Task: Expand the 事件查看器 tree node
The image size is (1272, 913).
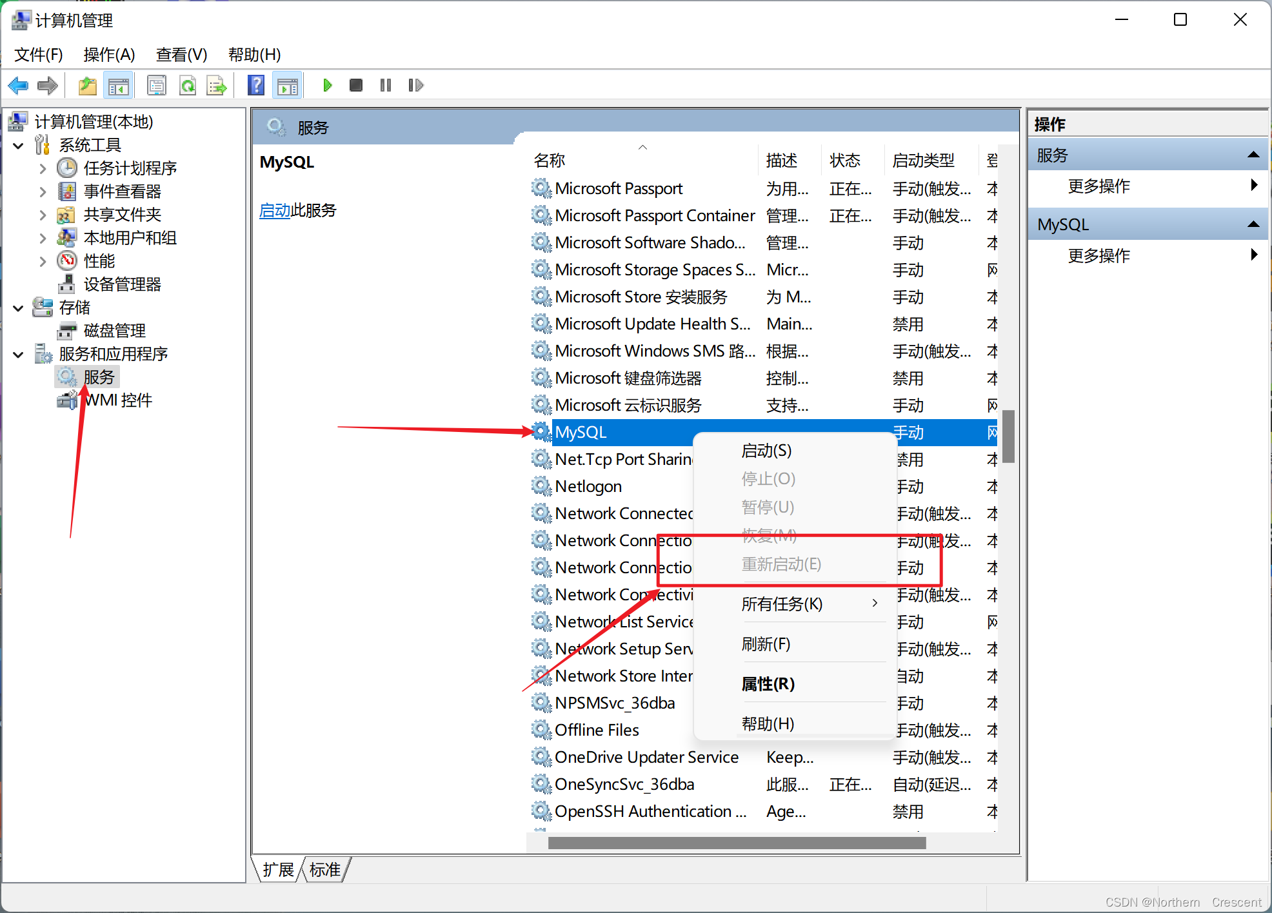Action: [x=43, y=192]
